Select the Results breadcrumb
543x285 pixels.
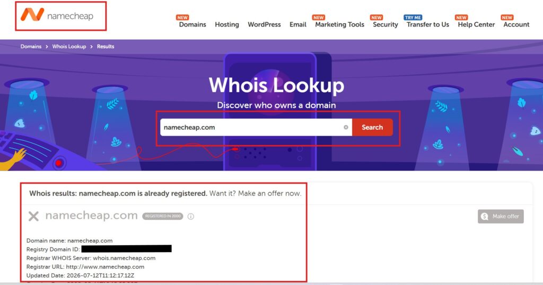[x=106, y=46]
